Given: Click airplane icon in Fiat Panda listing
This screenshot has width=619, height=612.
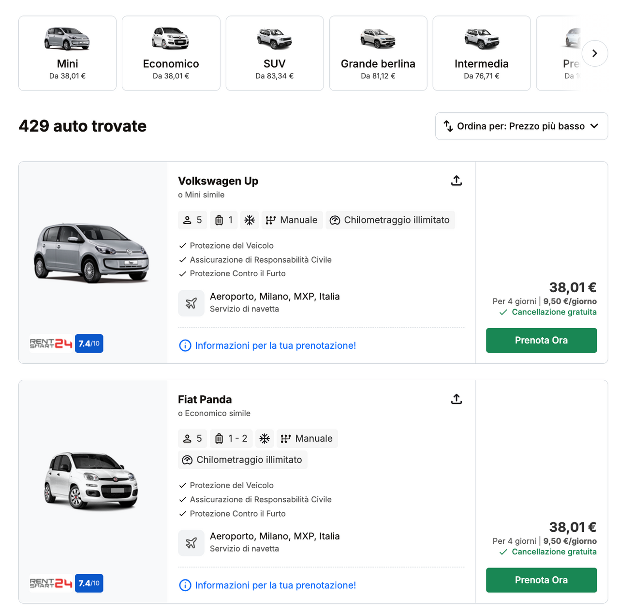Looking at the screenshot, I should point(191,543).
